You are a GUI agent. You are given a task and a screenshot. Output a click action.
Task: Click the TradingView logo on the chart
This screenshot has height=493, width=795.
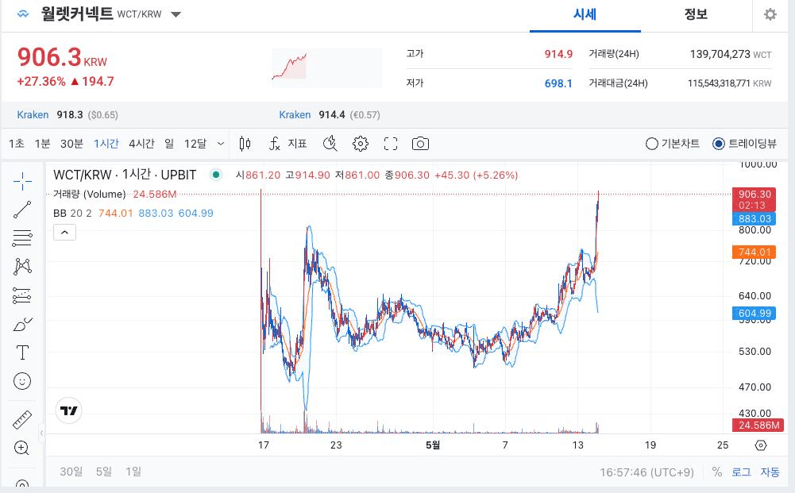68,410
